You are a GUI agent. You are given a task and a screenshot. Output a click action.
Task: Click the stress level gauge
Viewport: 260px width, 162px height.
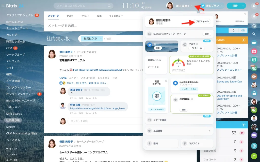pyautogui.click(x=178, y=63)
